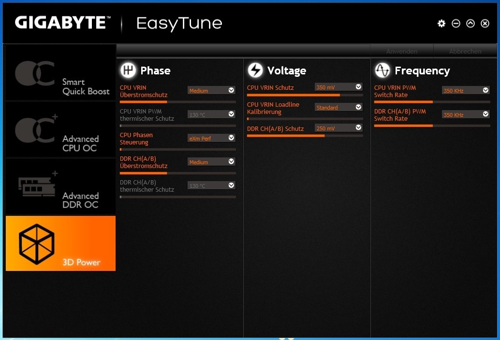The image size is (500, 340).
Task: Click the DDR CH(A/B) thermischer Schutz label
Action: pyautogui.click(x=147, y=186)
